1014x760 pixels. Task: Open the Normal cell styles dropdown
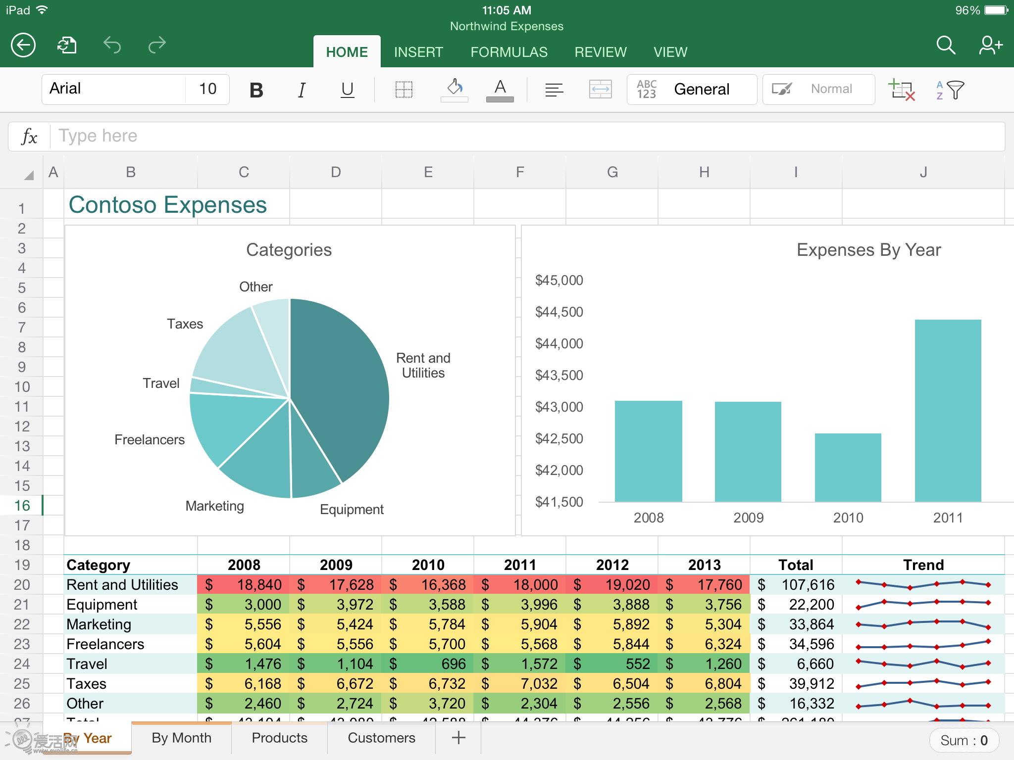click(818, 90)
